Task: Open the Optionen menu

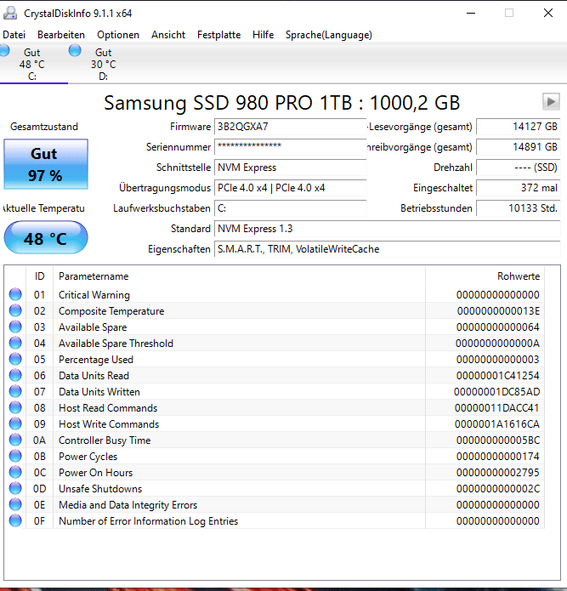Action: pyautogui.click(x=118, y=35)
